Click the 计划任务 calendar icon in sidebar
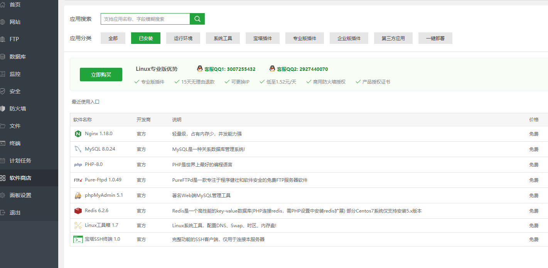Viewport: 548px width, 268px height. pyautogui.click(x=2, y=161)
